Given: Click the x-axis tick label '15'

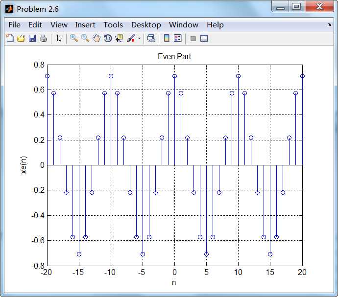Looking at the screenshot, I should coord(270,273).
